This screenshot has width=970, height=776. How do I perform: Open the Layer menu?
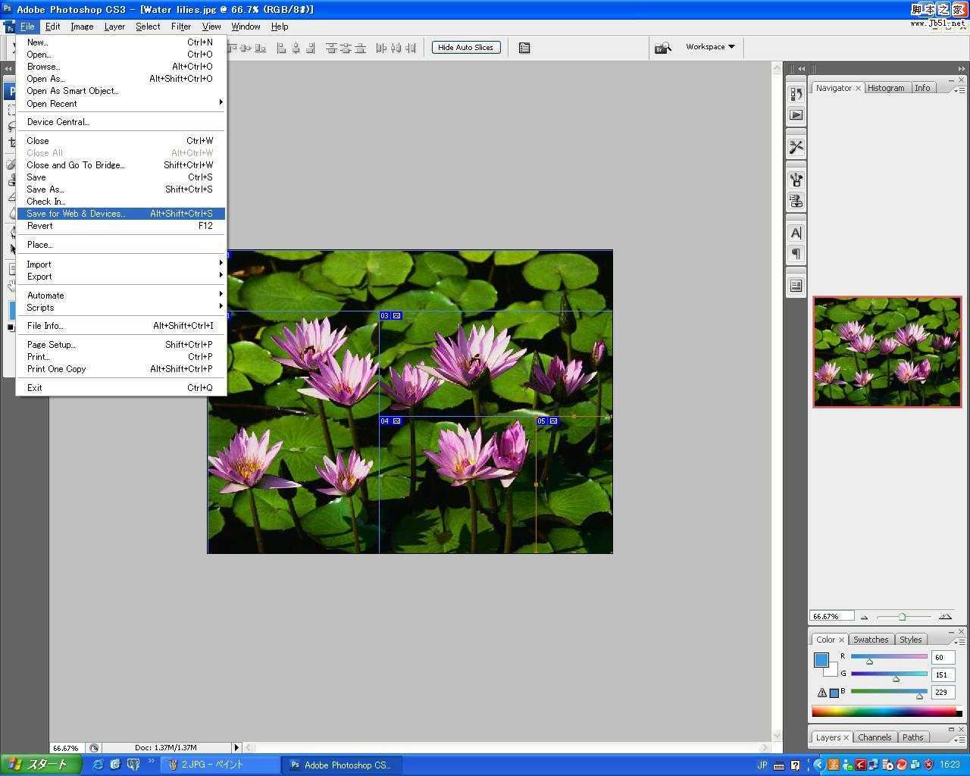tap(114, 27)
